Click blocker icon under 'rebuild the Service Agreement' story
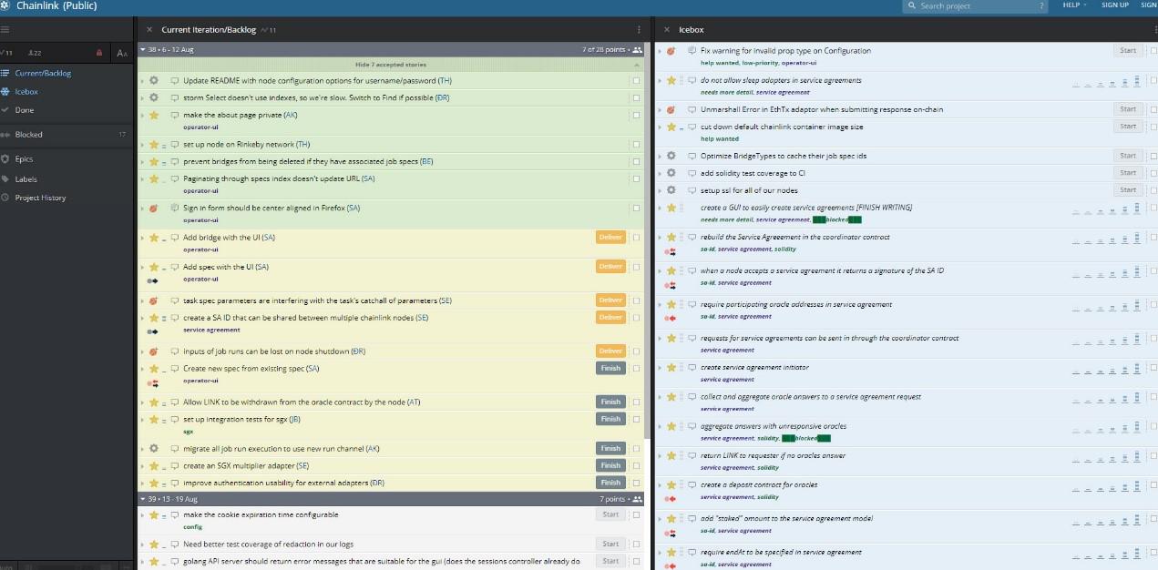The height and width of the screenshot is (570, 1158). pyautogui.click(x=670, y=251)
